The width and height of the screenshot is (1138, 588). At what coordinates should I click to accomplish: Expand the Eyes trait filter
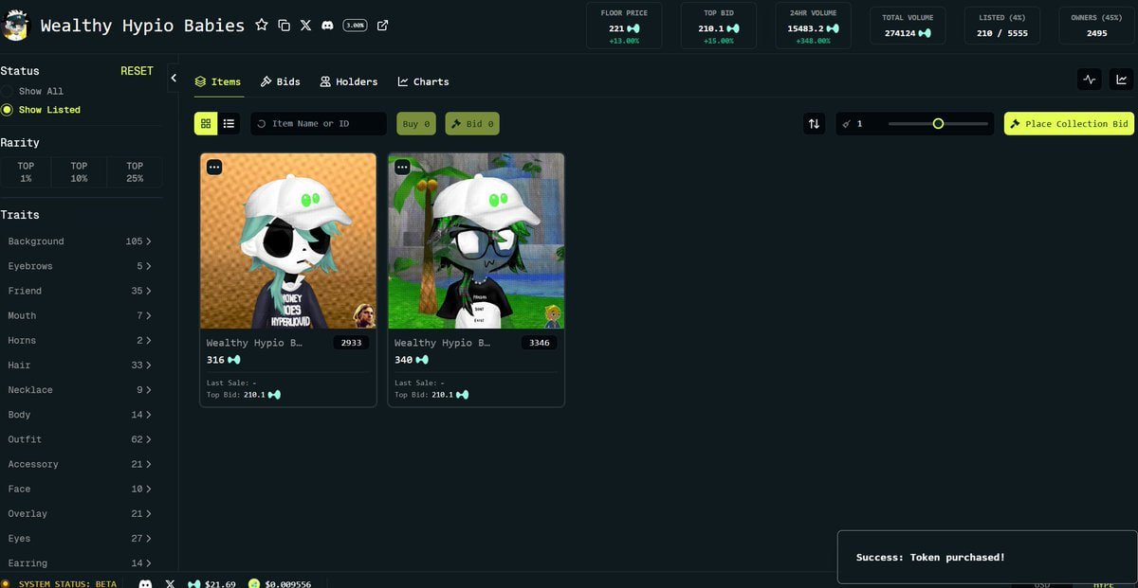click(80, 538)
